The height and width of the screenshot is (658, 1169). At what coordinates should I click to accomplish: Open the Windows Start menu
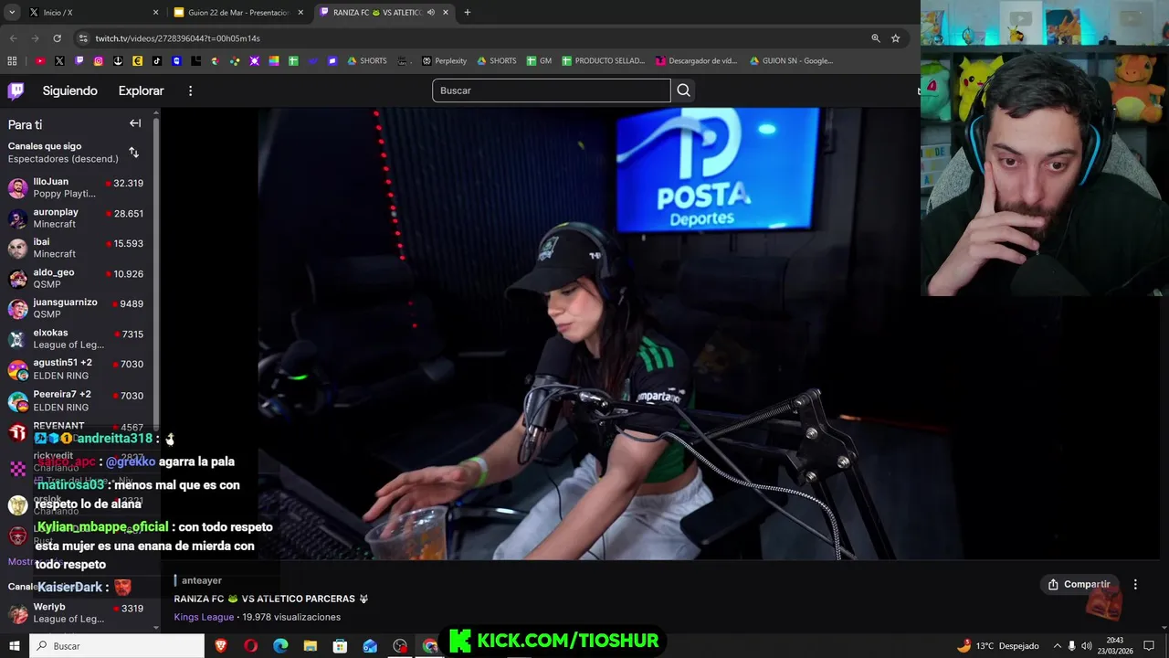coord(14,645)
